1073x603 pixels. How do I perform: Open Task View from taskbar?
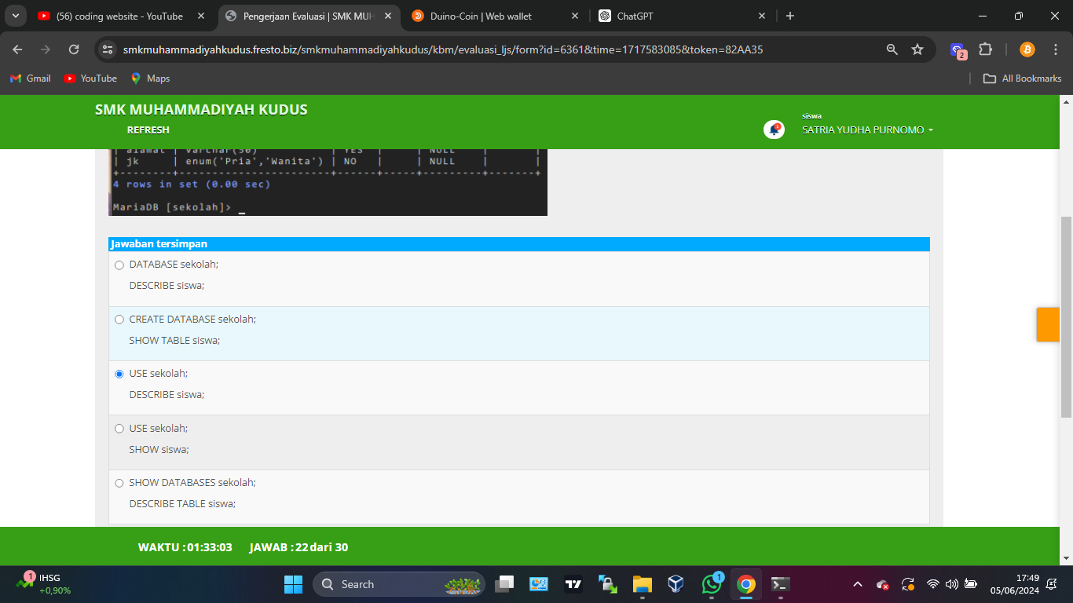click(504, 584)
